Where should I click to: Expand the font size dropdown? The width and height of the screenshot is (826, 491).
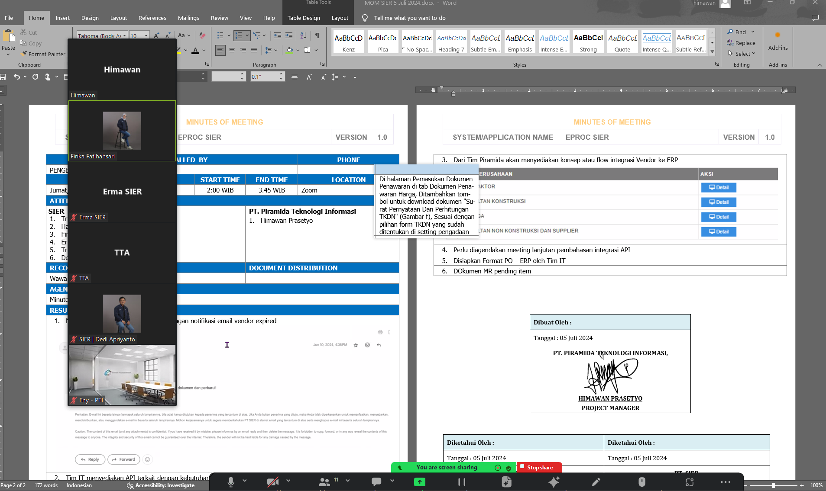pyautogui.click(x=146, y=36)
